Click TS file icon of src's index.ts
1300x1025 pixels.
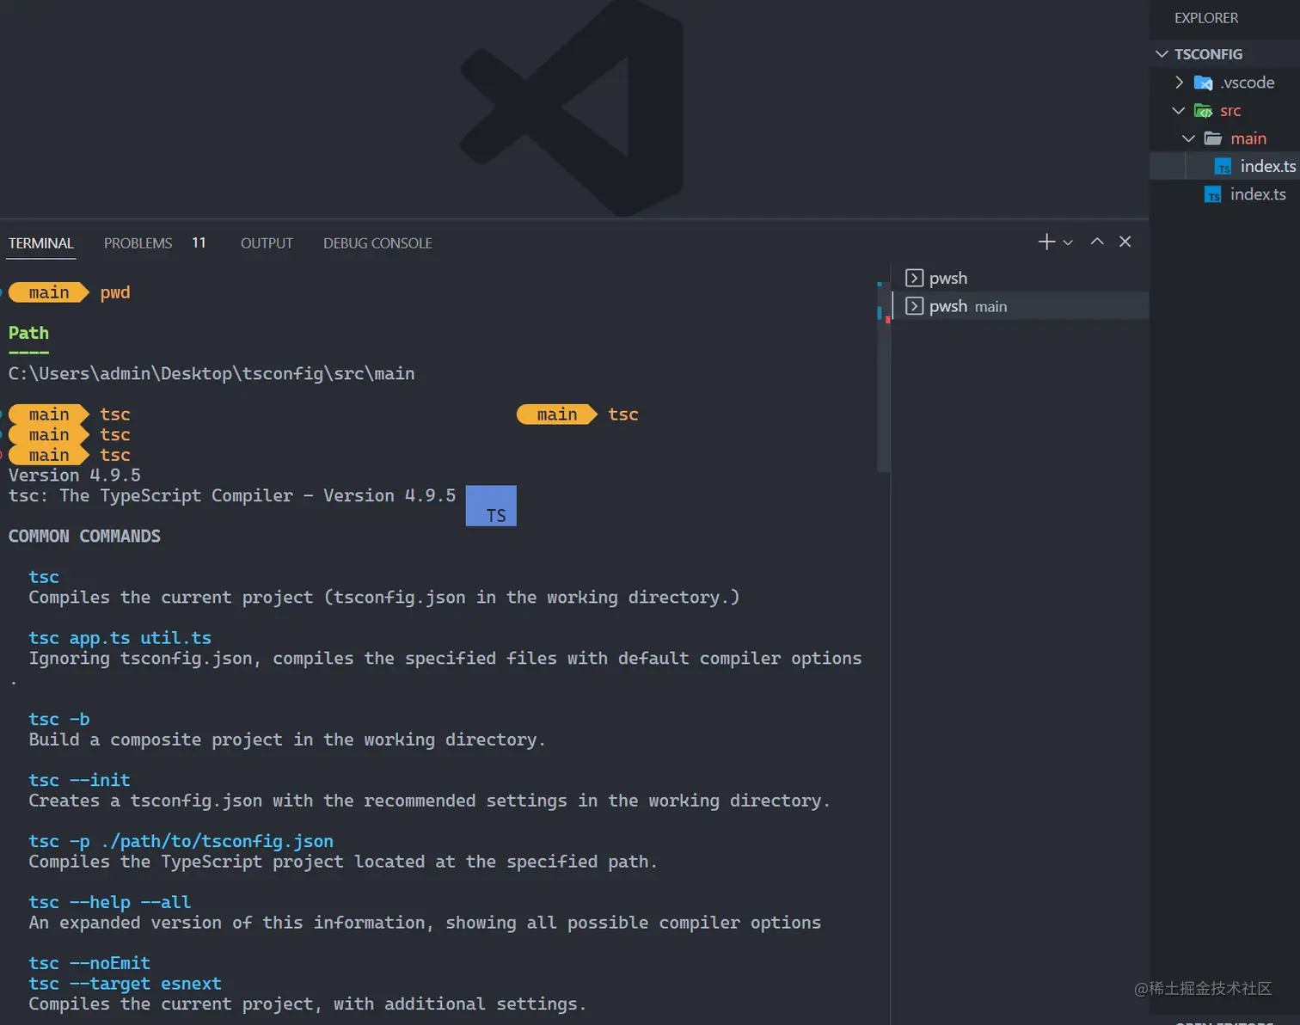coord(1212,194)
